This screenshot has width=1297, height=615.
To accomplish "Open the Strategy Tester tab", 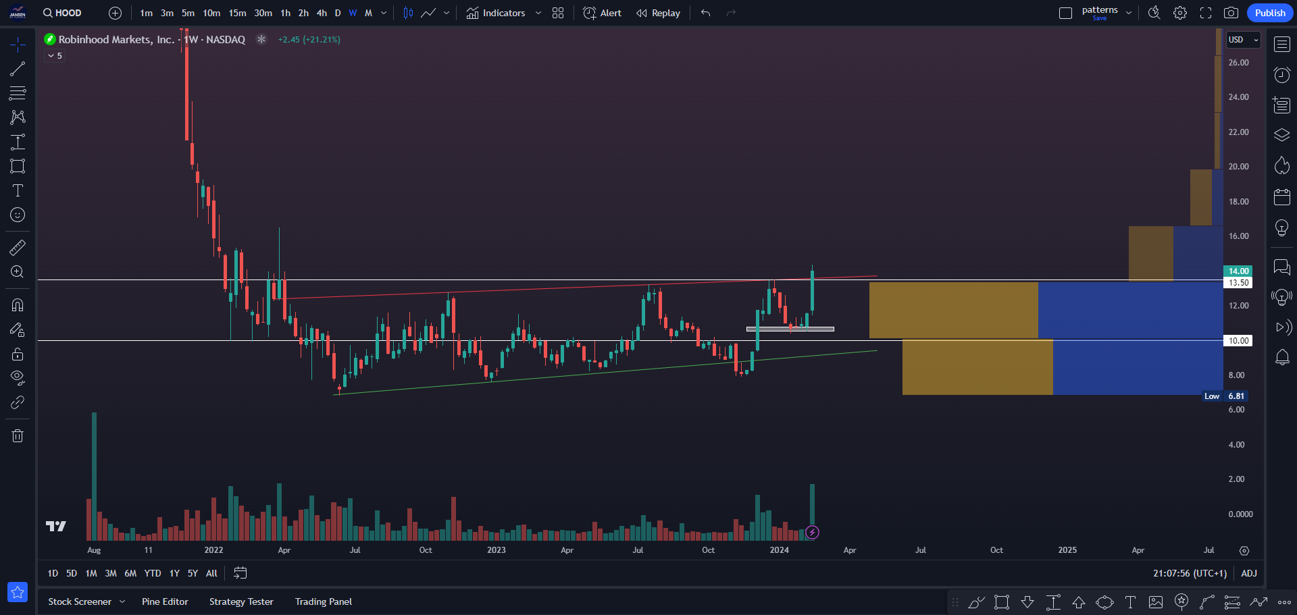I will 241,601.
